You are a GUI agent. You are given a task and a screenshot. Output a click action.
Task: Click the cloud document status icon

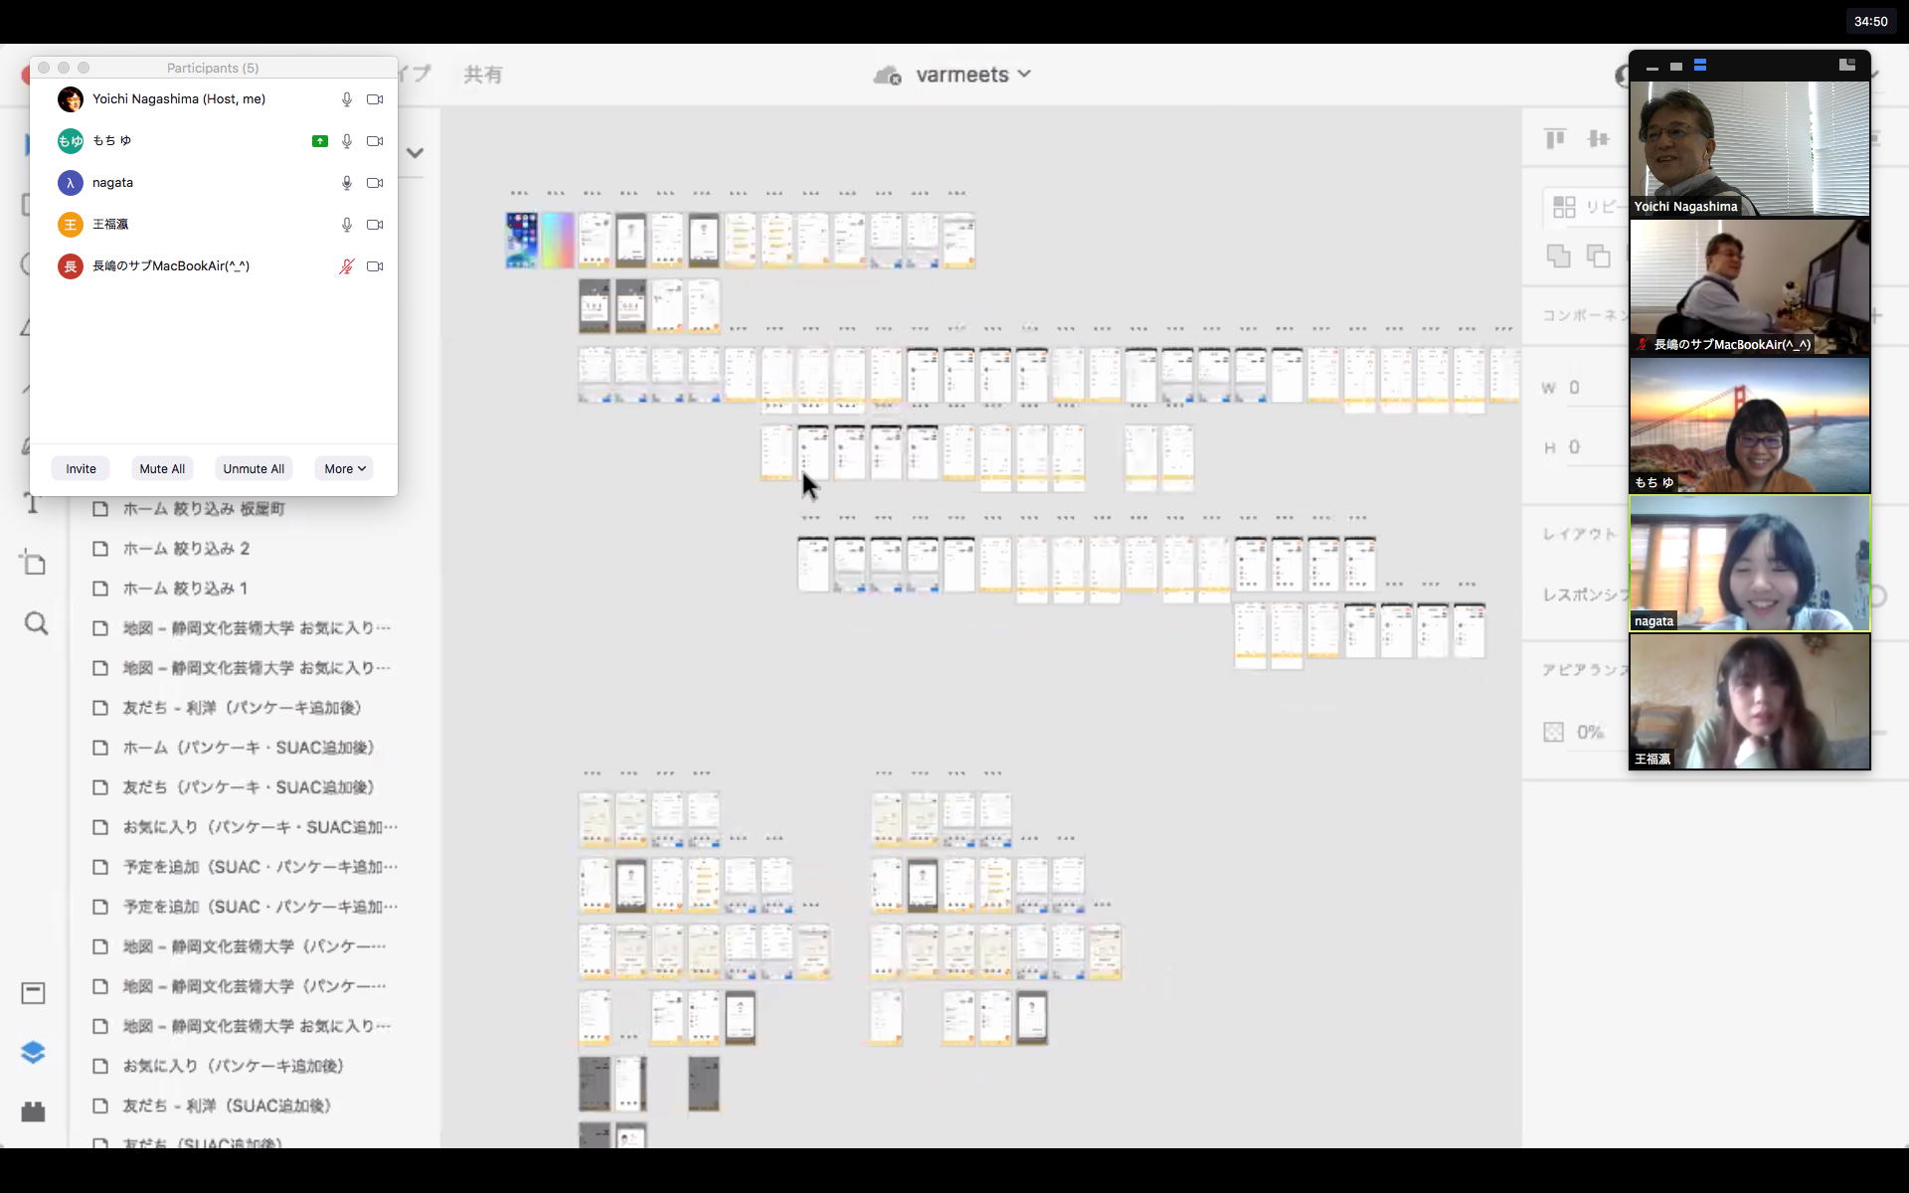(886, 76)
